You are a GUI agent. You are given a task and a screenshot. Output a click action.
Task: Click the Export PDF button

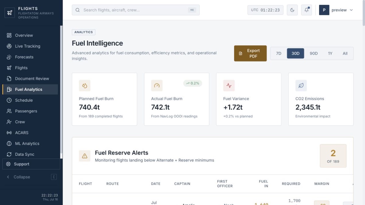coord(250,53)
